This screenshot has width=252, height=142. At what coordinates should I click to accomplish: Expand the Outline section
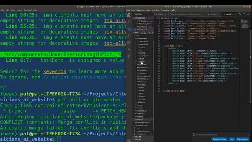[x=138, y=137]
